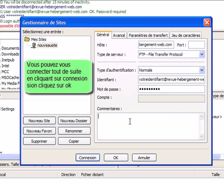Click the Direction column header in queue
The width and height of the screenshot is (224, 185).
[68, 174]
